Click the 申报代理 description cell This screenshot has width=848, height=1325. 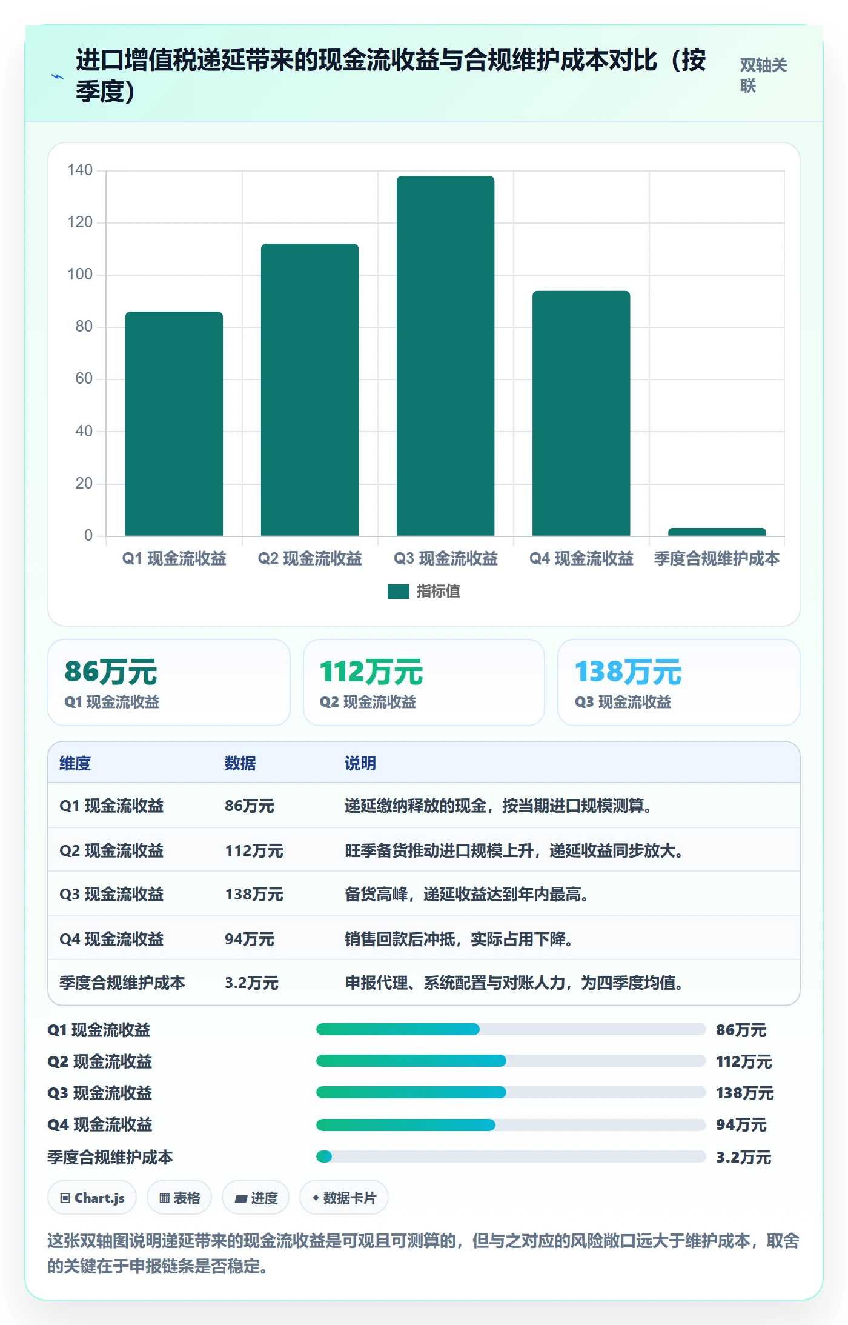pyautogui.click(x=514, y=983)
